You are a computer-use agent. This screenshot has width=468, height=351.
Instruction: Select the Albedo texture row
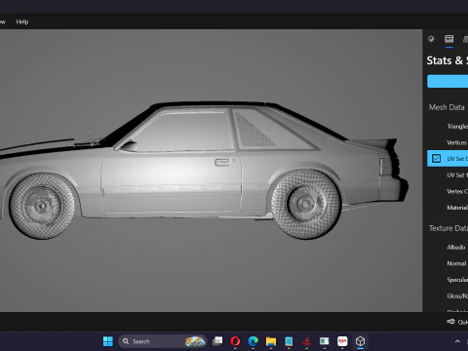(x=448, y=248)
